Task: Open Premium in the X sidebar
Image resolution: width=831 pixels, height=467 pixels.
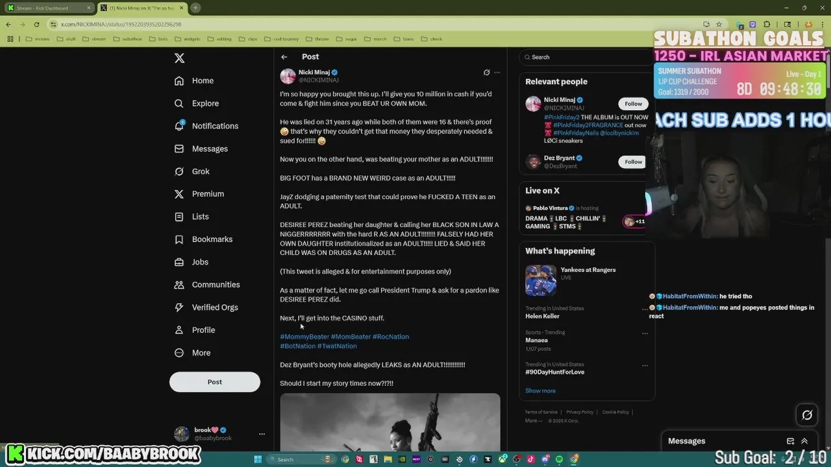Action: click(x=199, y=194)
